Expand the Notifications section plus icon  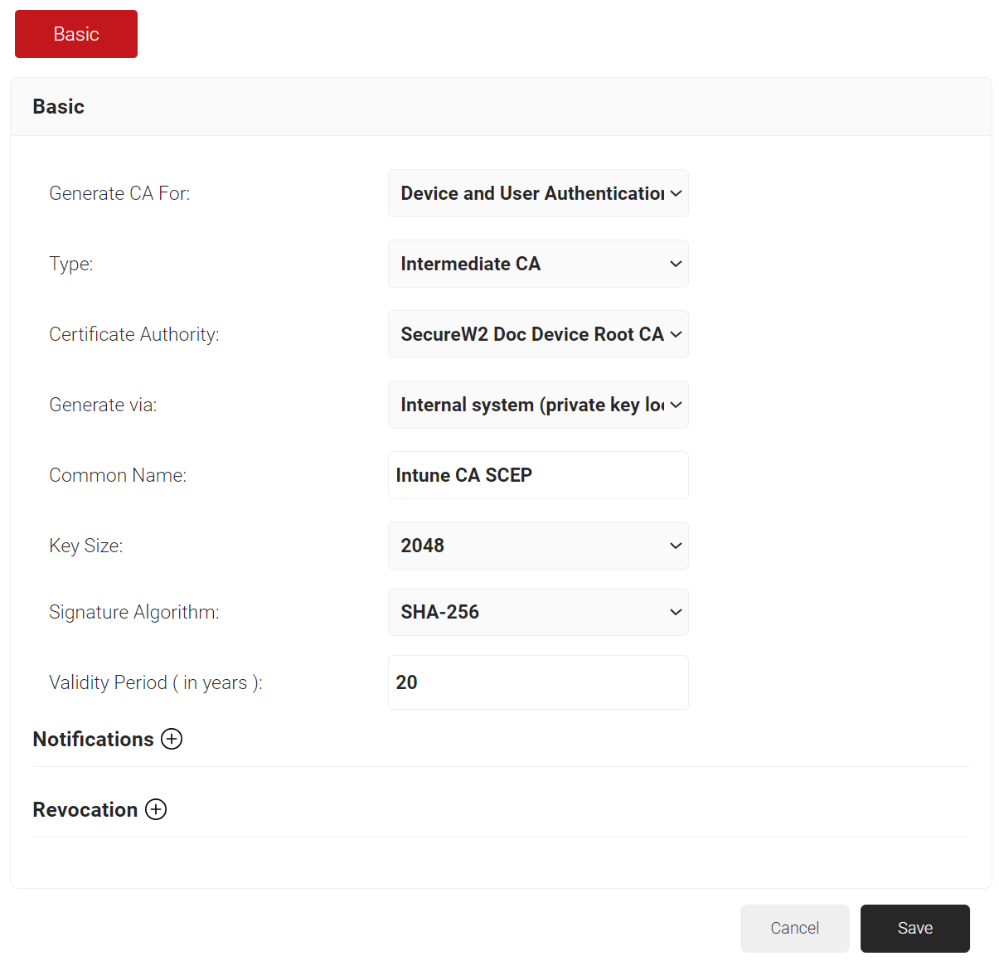(x=172, y=739)
